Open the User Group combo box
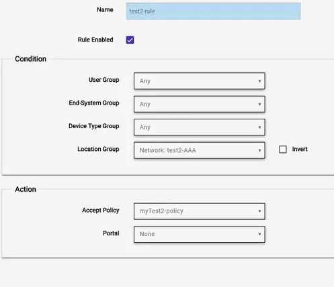Viewport: 334px width, 287px height. click(x=200, y=81)
